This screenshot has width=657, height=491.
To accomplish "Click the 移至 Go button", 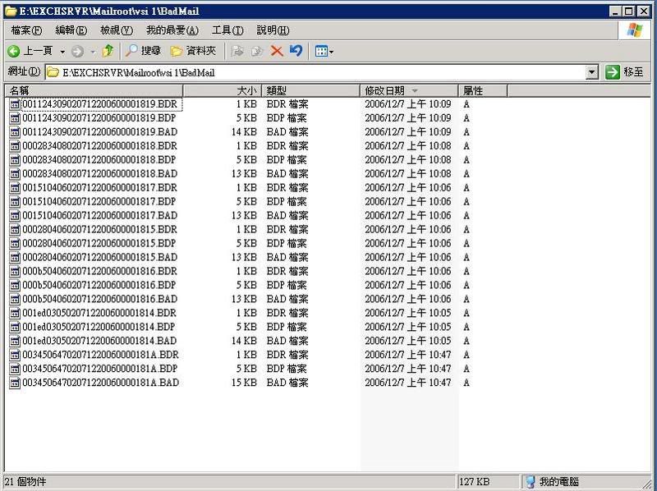I will click(624, 72).
